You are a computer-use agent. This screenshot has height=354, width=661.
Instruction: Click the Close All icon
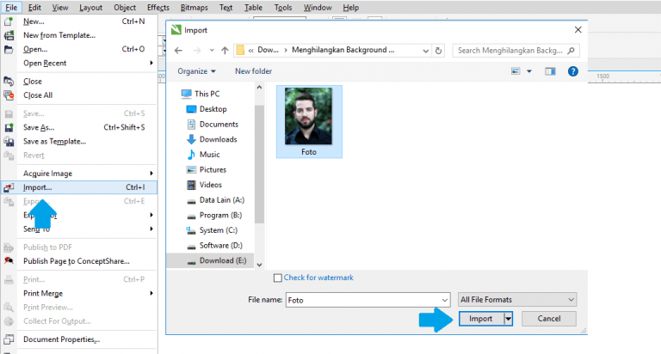[x=9, y=95]
